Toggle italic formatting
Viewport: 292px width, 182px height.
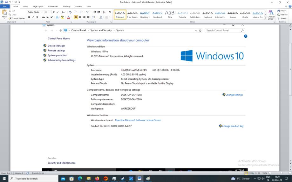[33, 17]
